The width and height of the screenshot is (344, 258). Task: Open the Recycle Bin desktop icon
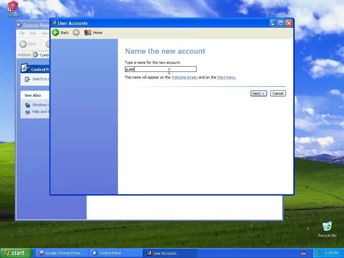click(x=327, y=229)
